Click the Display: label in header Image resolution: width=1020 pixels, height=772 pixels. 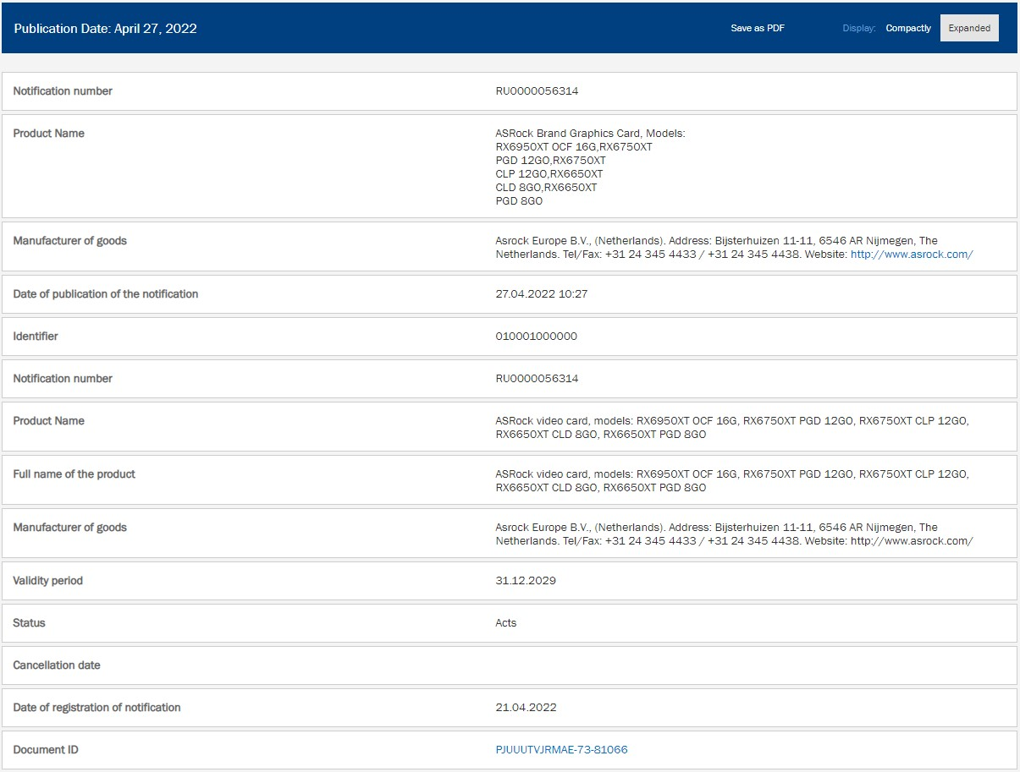click(x=858, y=28)
